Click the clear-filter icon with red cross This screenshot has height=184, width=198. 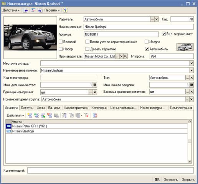[87, 115]
